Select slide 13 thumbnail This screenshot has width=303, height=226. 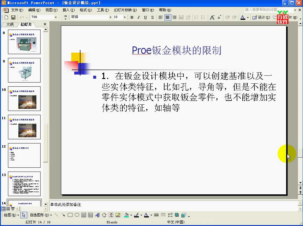click(x=24, y=184)
